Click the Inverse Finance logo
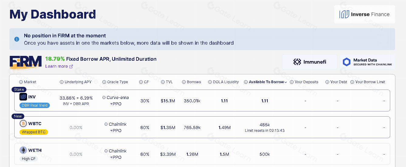406x167 pixels. pos(364,14)
